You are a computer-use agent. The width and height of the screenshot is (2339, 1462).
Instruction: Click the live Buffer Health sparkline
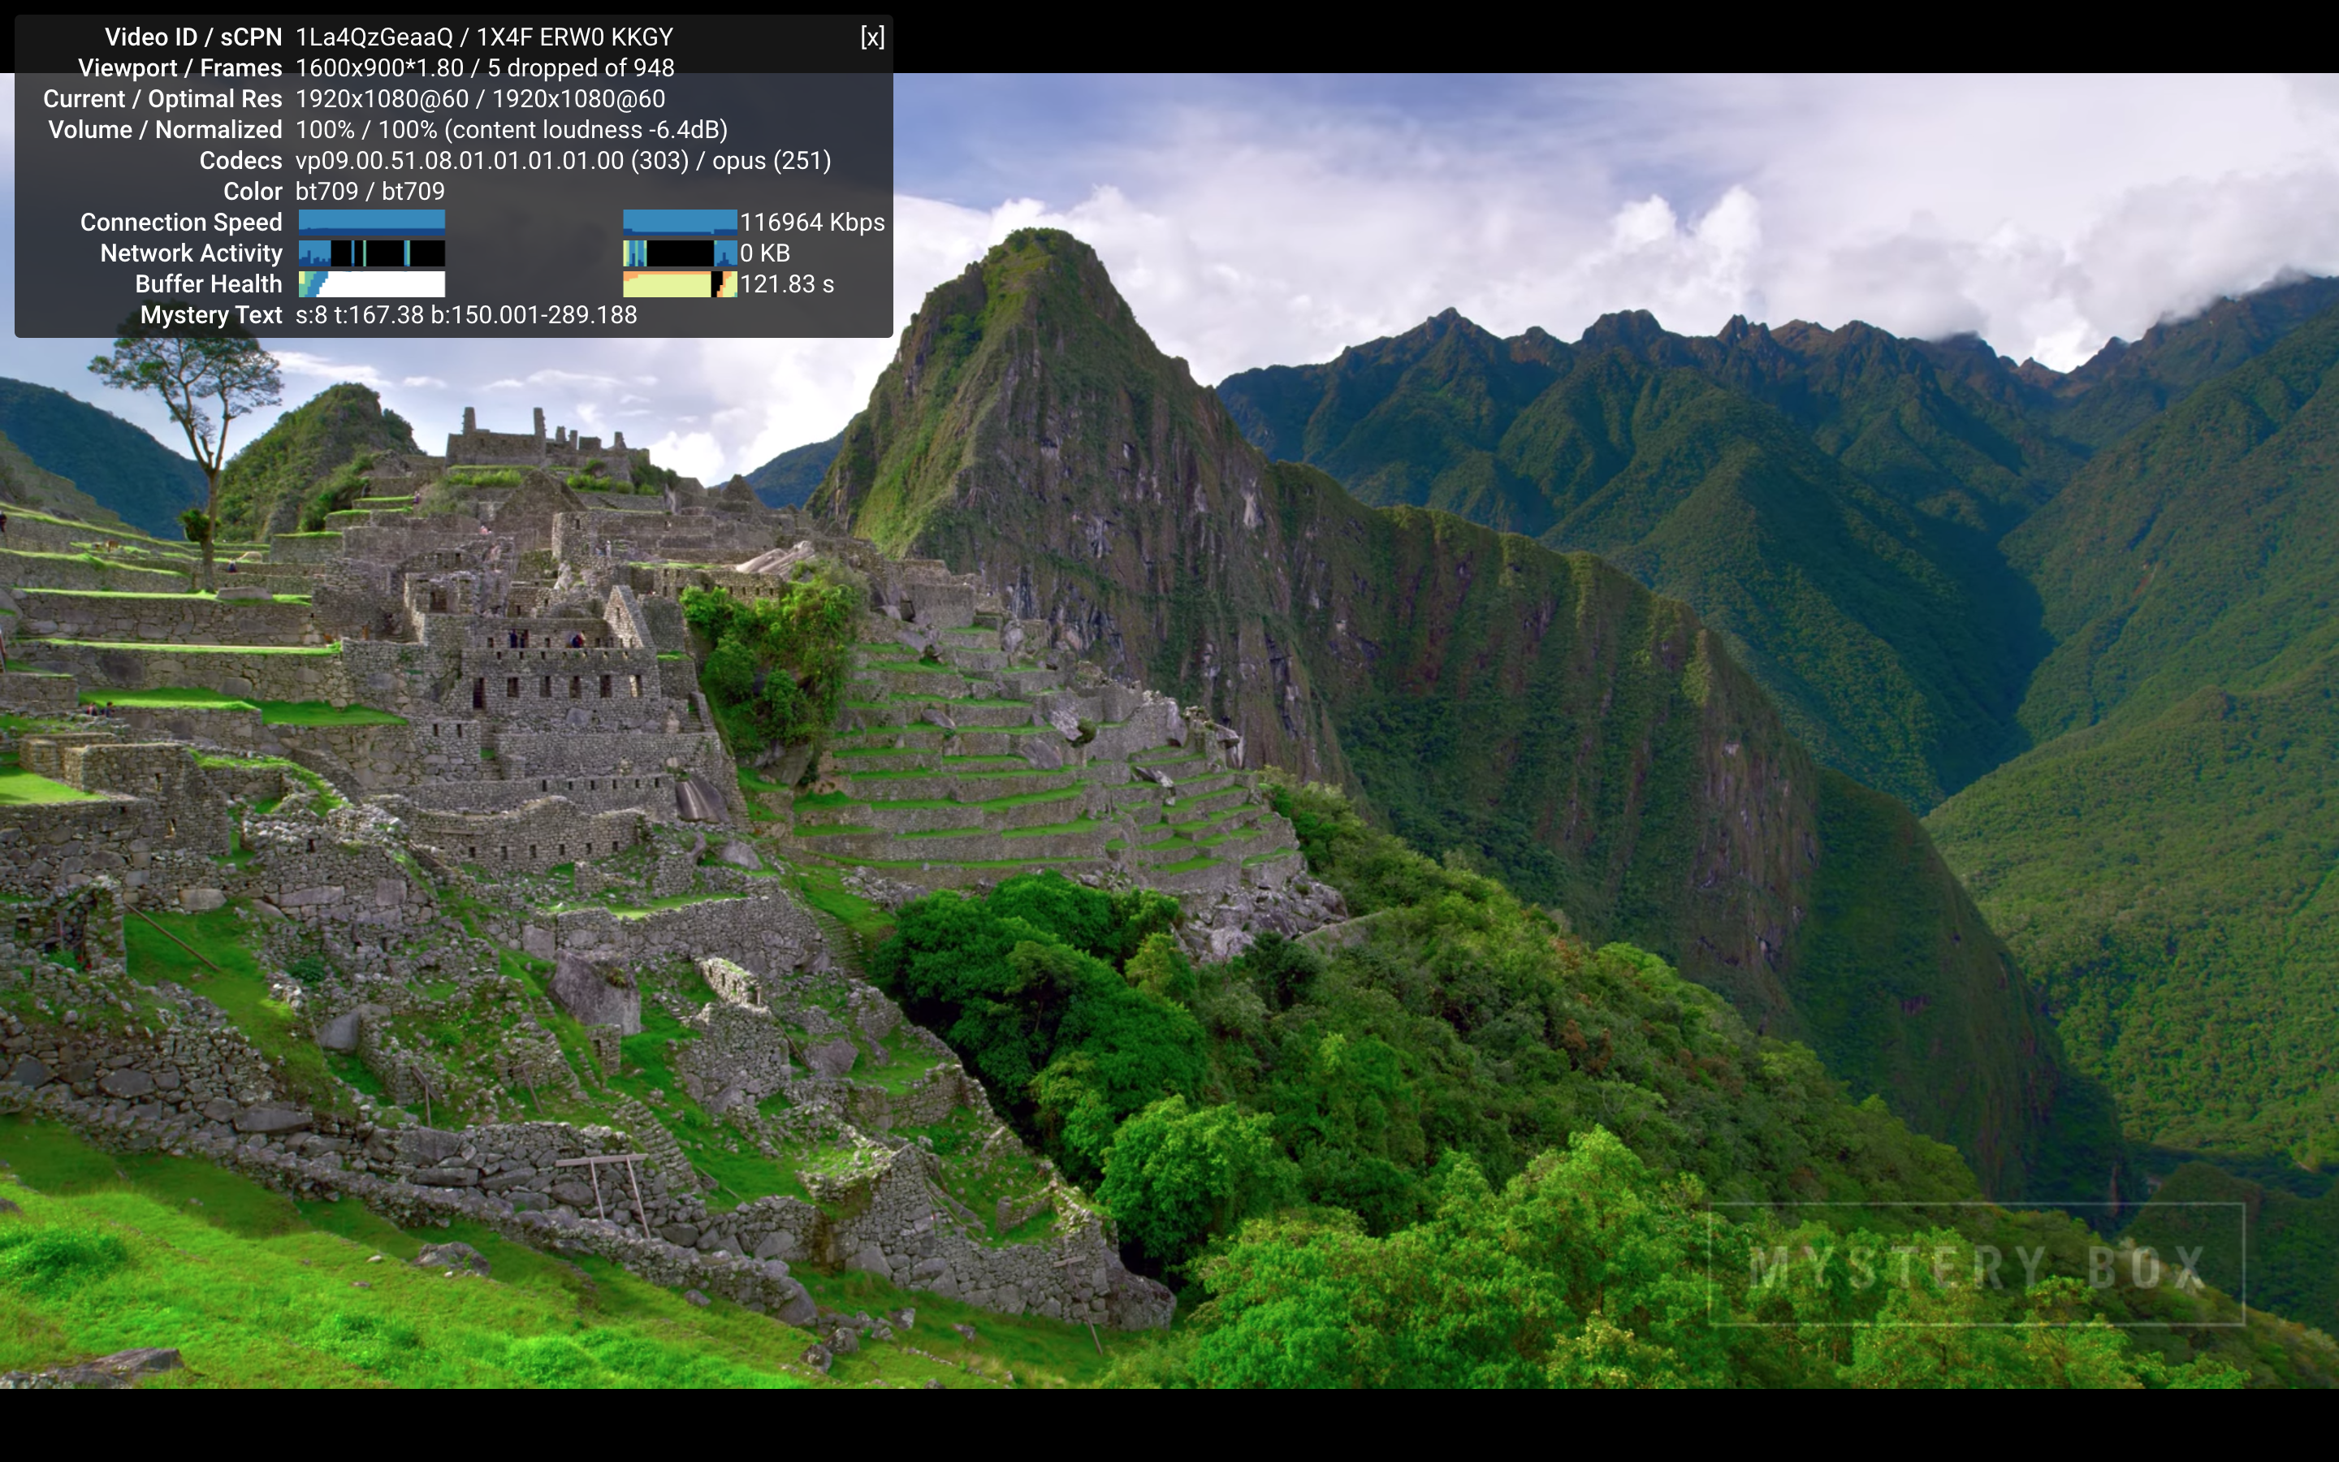point(677,283)
